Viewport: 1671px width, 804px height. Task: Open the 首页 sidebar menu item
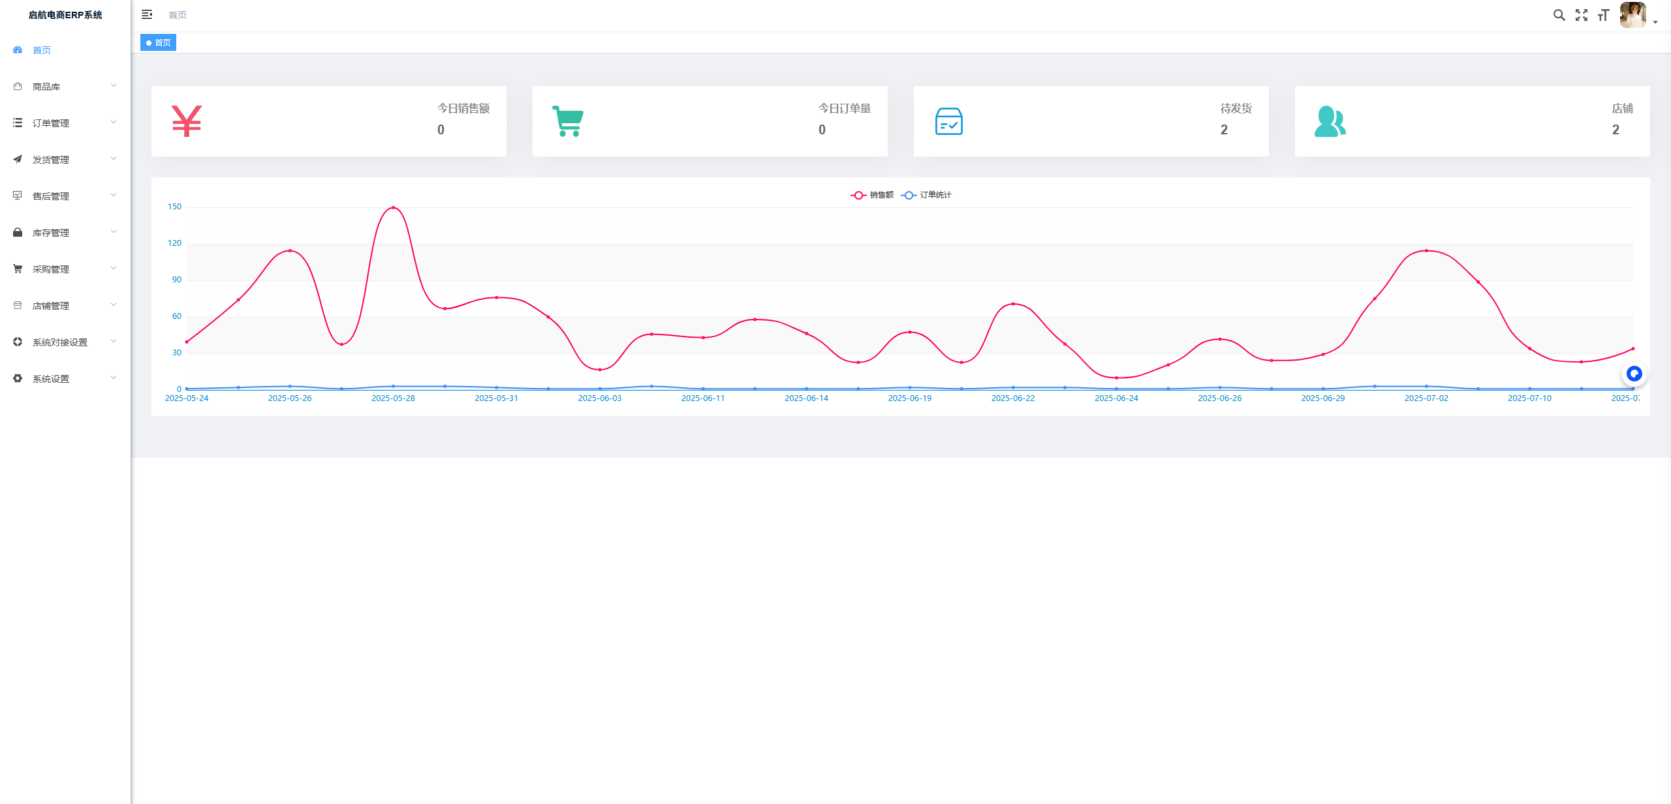(42, 50)
